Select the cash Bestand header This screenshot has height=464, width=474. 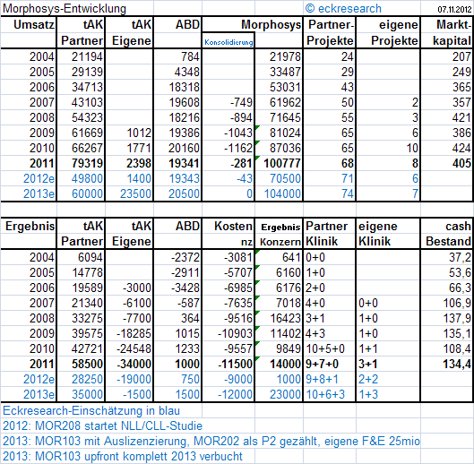448,234
